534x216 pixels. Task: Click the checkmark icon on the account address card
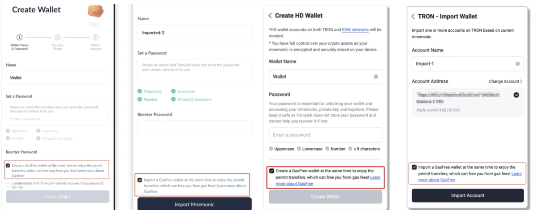pos(517,95)
